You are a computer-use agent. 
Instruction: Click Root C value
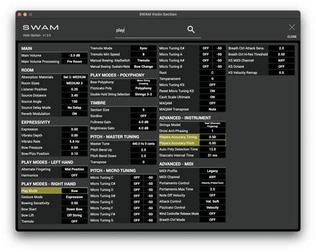[x=213, y=73]
